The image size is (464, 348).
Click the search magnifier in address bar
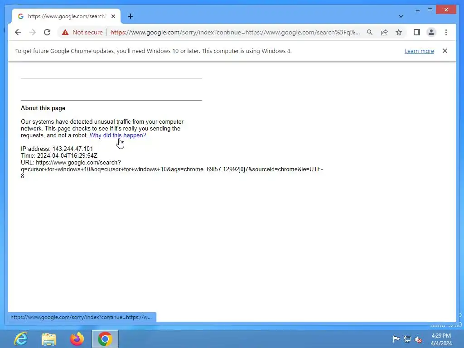pos(370,32)
